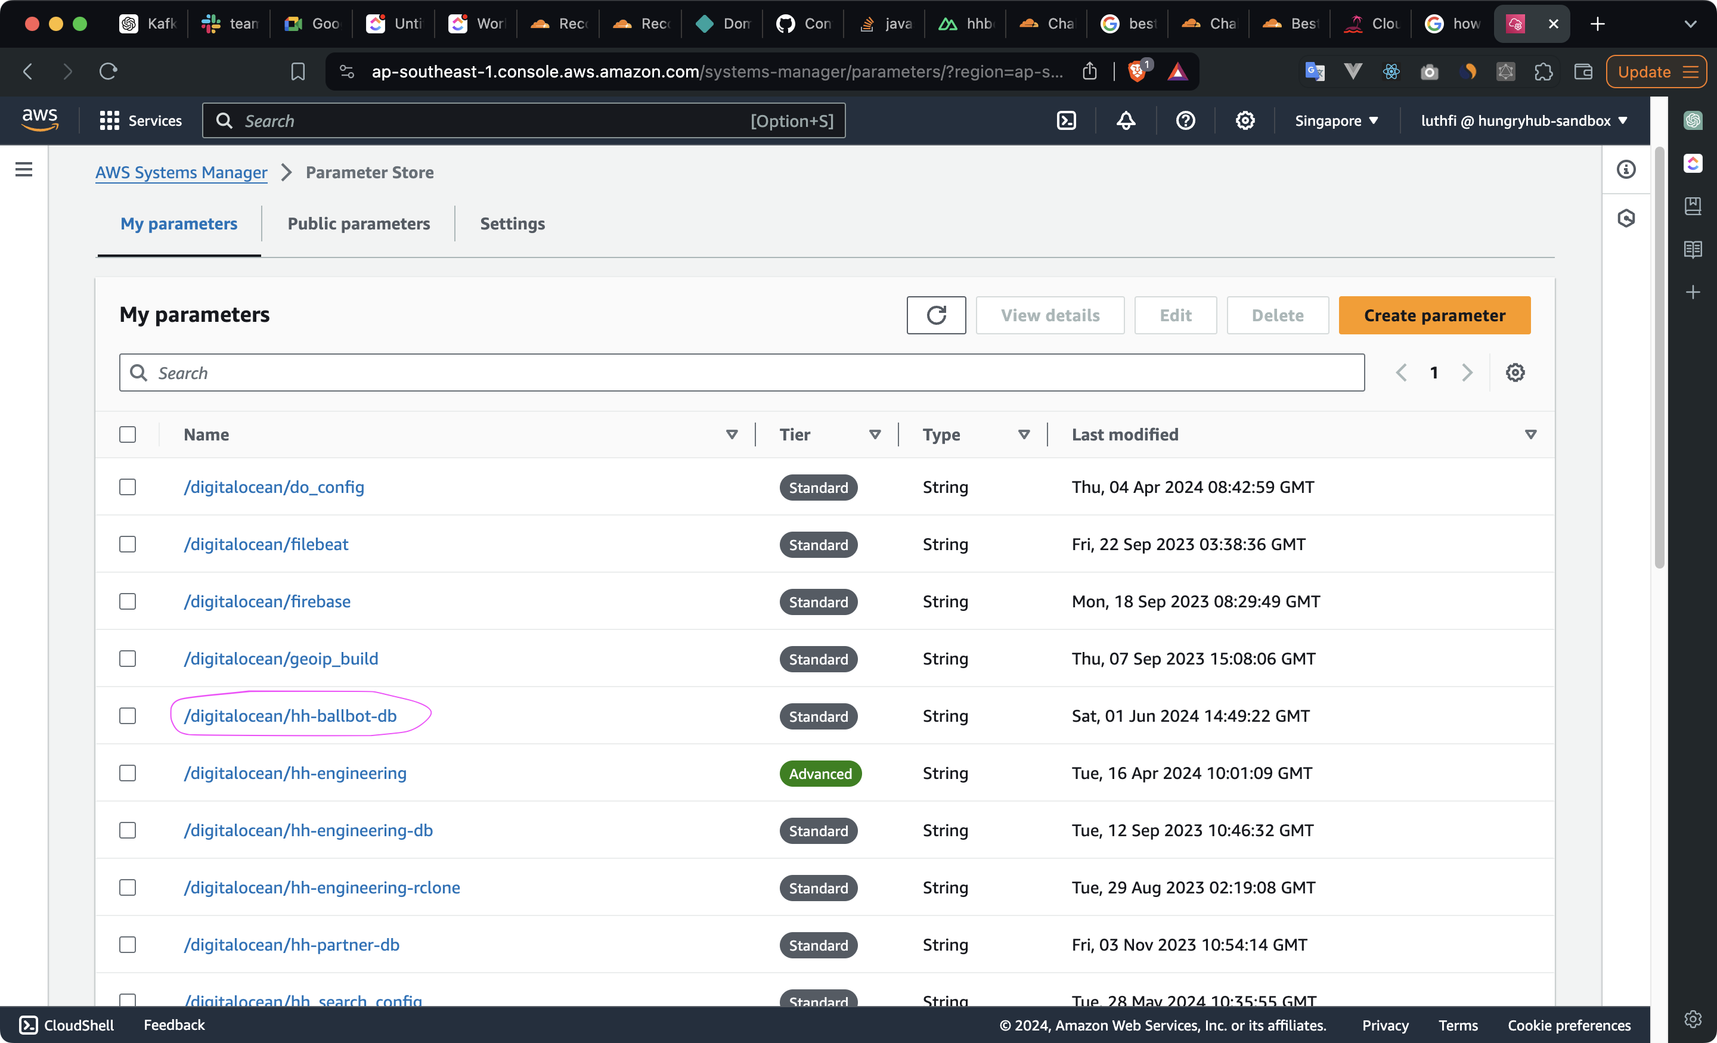Click the parameters Search input field

(x=742, y=372)
